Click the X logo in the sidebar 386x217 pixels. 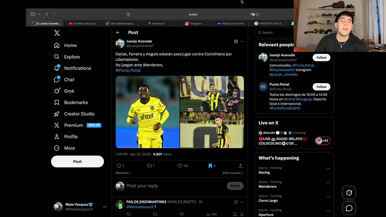tap(57, 33)
